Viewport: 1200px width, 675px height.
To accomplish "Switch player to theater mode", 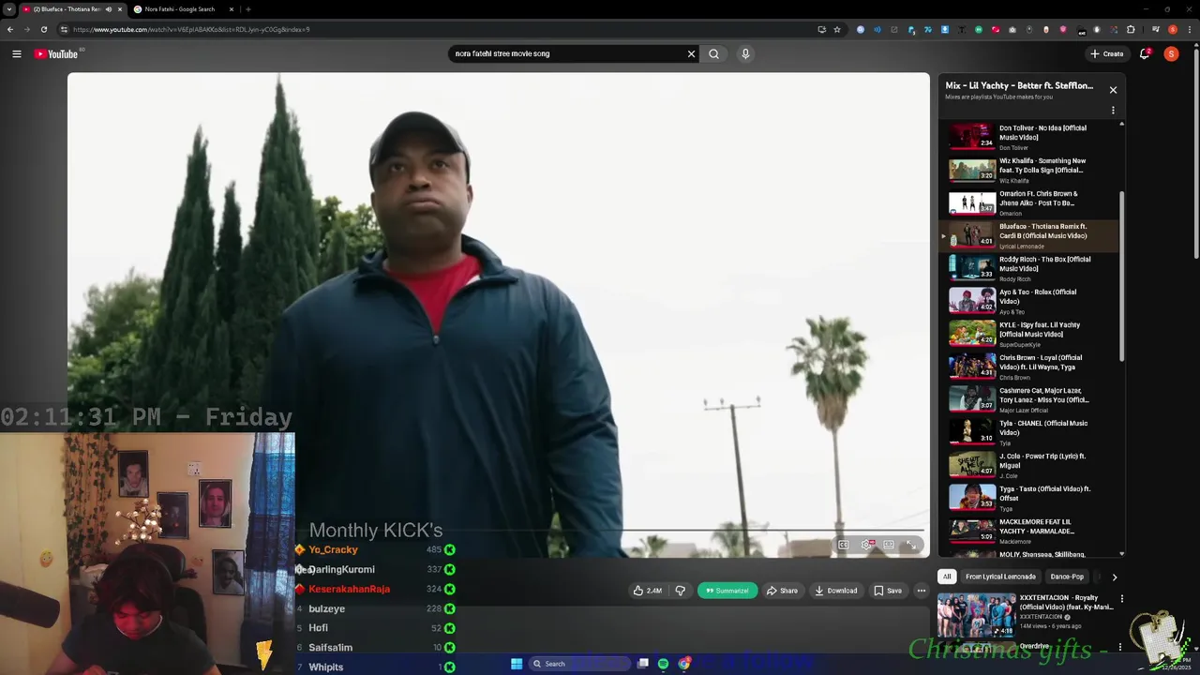I will coord(889,545).
